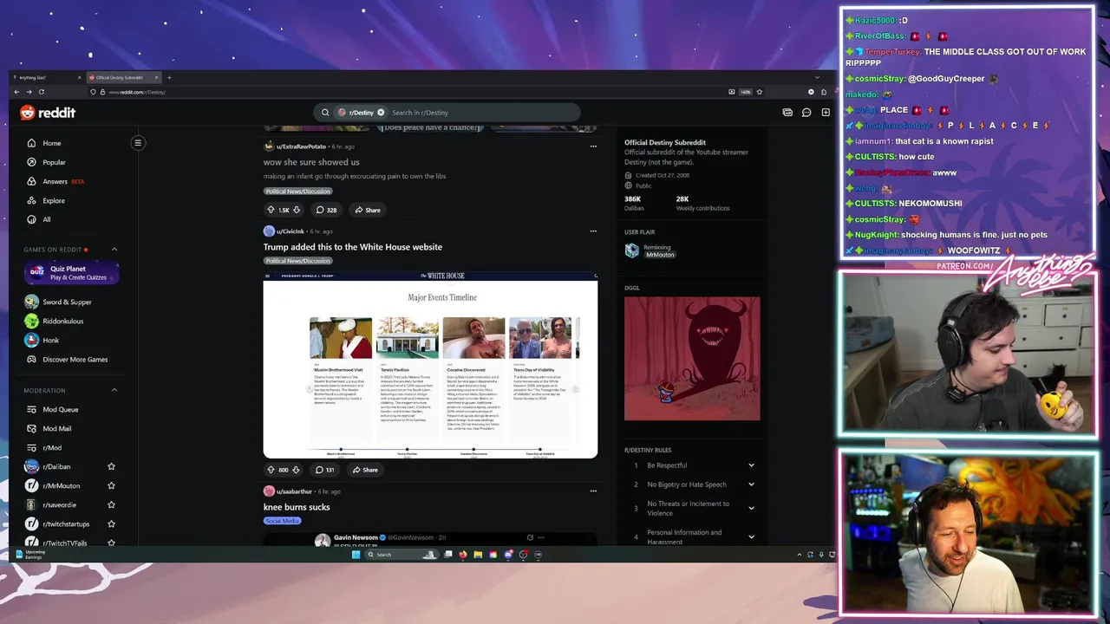This screenshot has width=1110, height=624.
Task: Click the Reddit snoo logo
Action: point(28,113)
